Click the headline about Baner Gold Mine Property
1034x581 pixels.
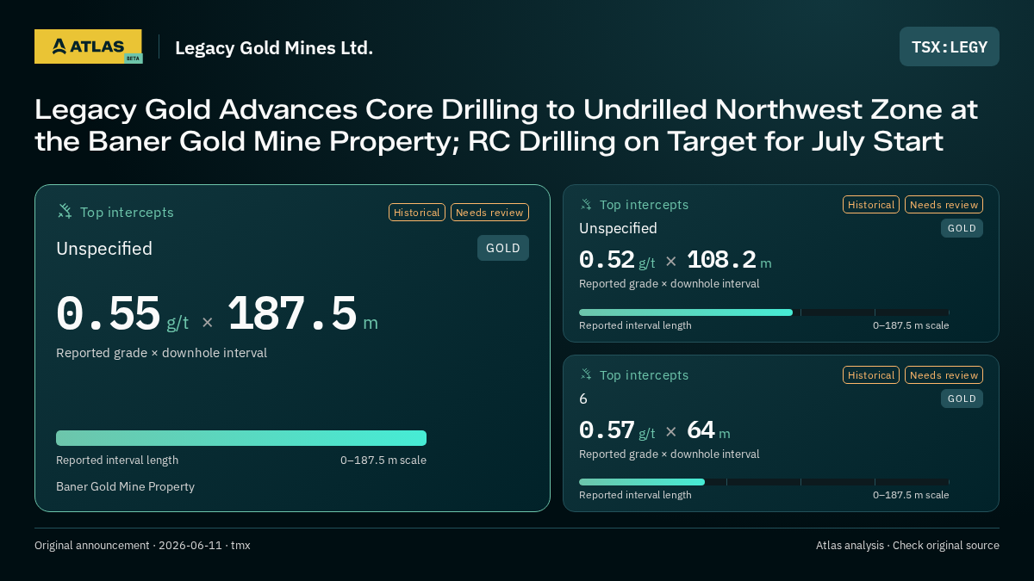click(x=506, y=125)
